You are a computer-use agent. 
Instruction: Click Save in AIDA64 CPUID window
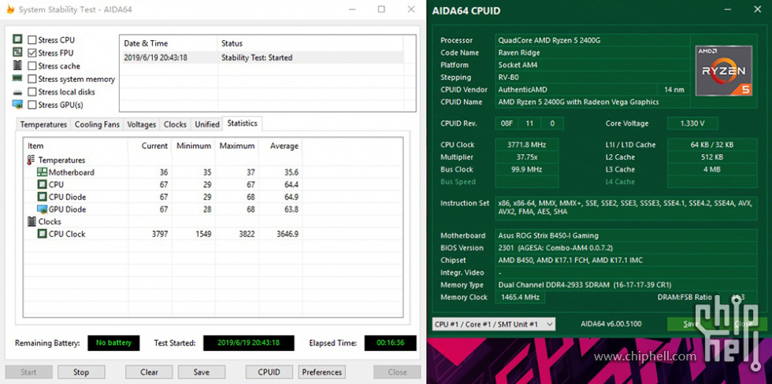[690, 324]
